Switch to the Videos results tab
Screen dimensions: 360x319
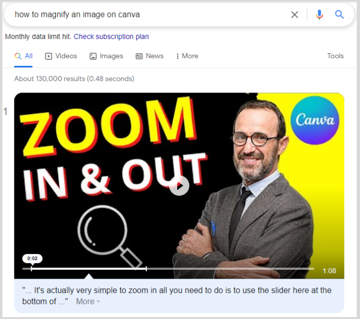[61, 56]
